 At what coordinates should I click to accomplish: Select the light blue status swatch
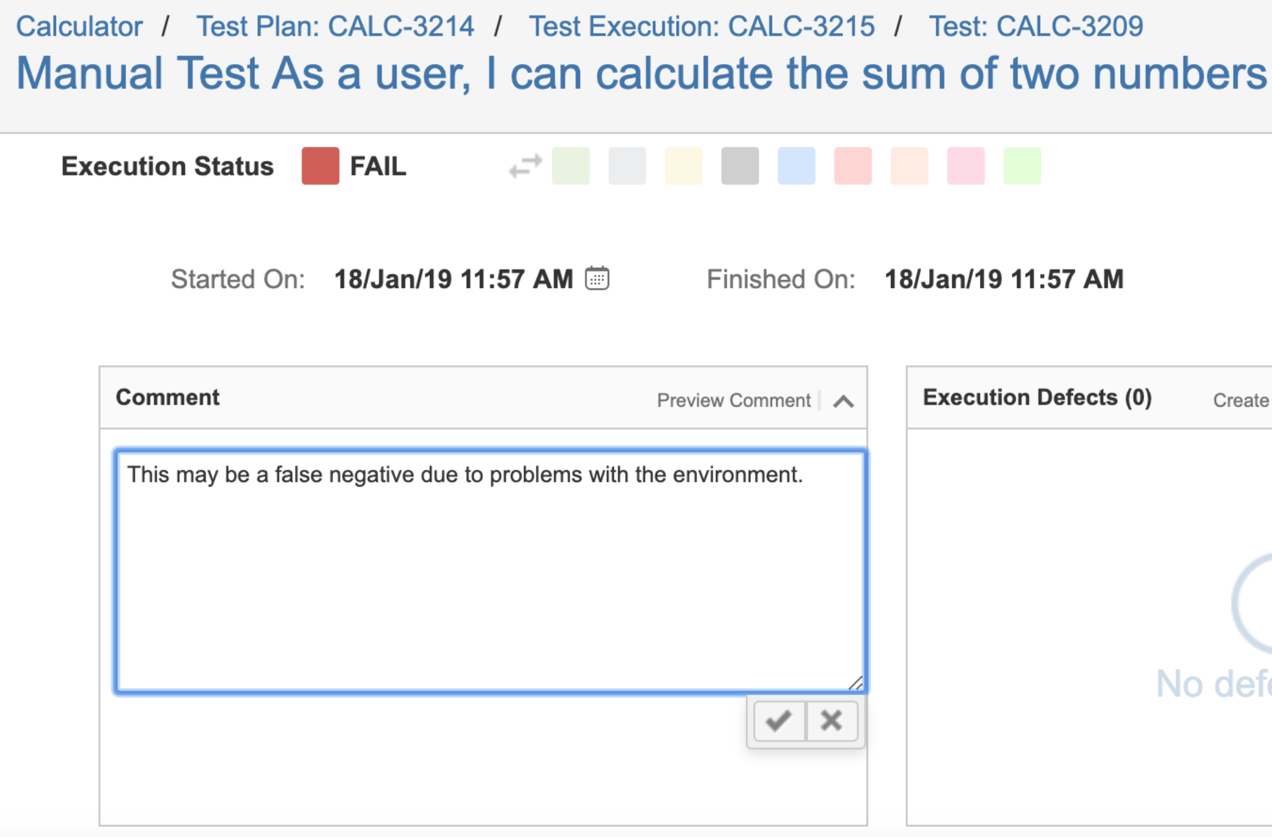pos(796,166)
